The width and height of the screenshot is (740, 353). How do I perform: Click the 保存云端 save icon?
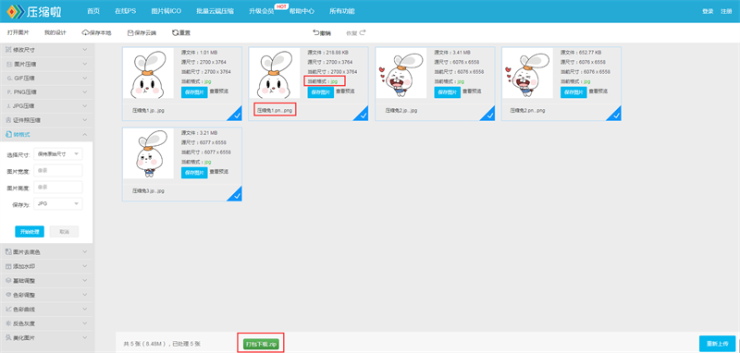click(130, 33)
